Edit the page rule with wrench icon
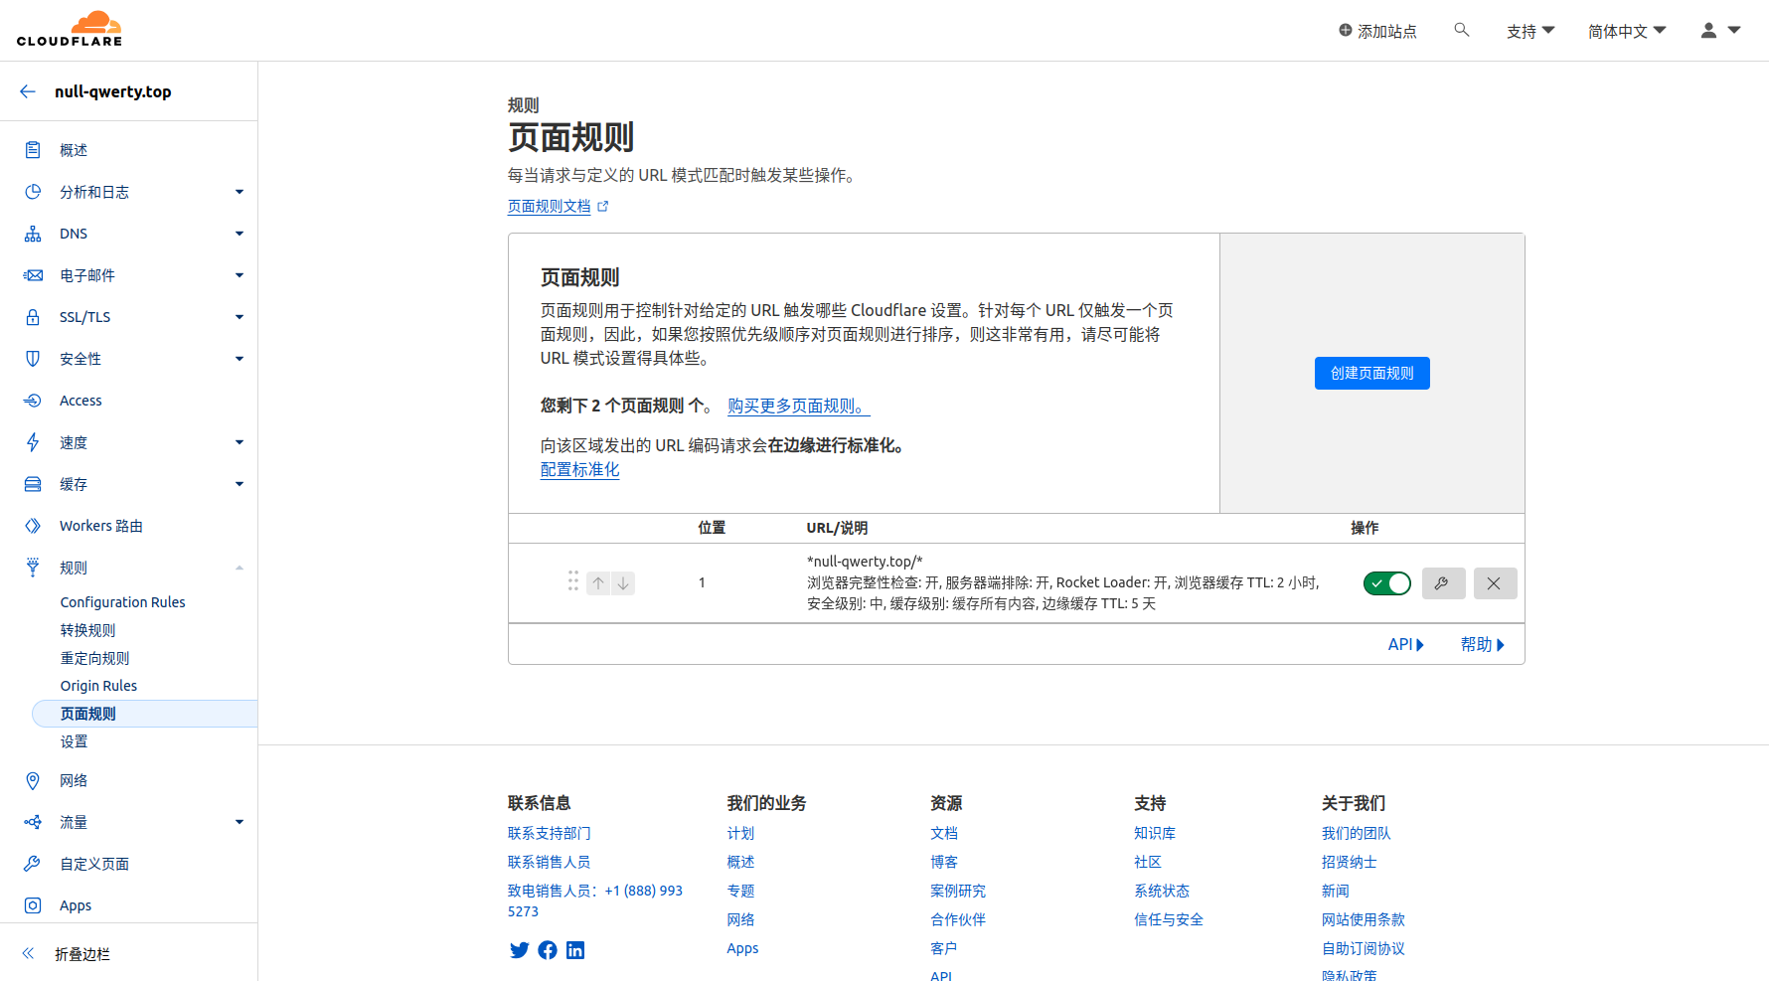This screenshot has width=1769, height=981. (1443, 583)
